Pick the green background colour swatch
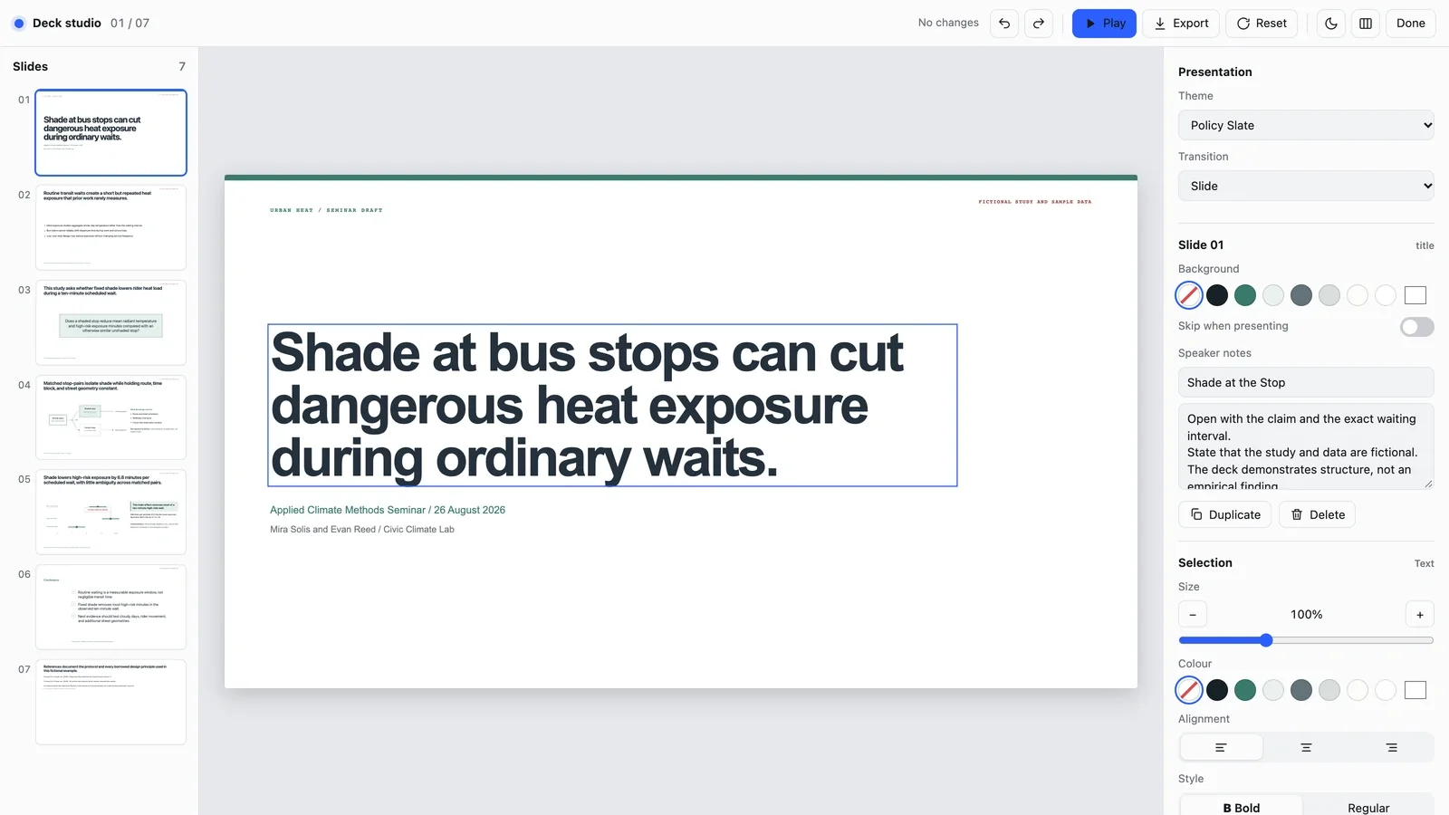Viewport: 1449px width, 815px height. click(x=1245, y=295)
